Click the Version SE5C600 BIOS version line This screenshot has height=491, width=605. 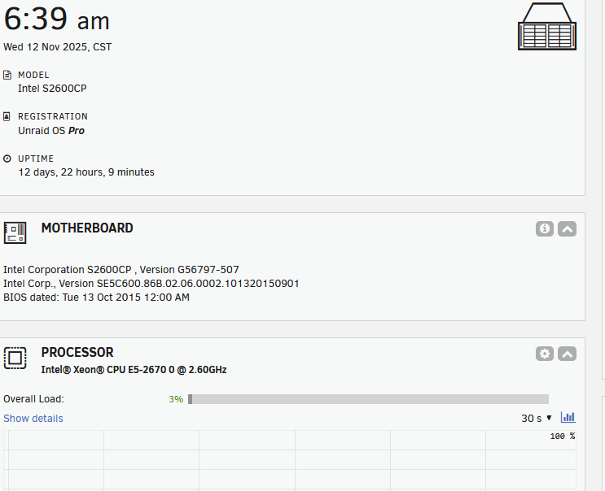point(151,284)
